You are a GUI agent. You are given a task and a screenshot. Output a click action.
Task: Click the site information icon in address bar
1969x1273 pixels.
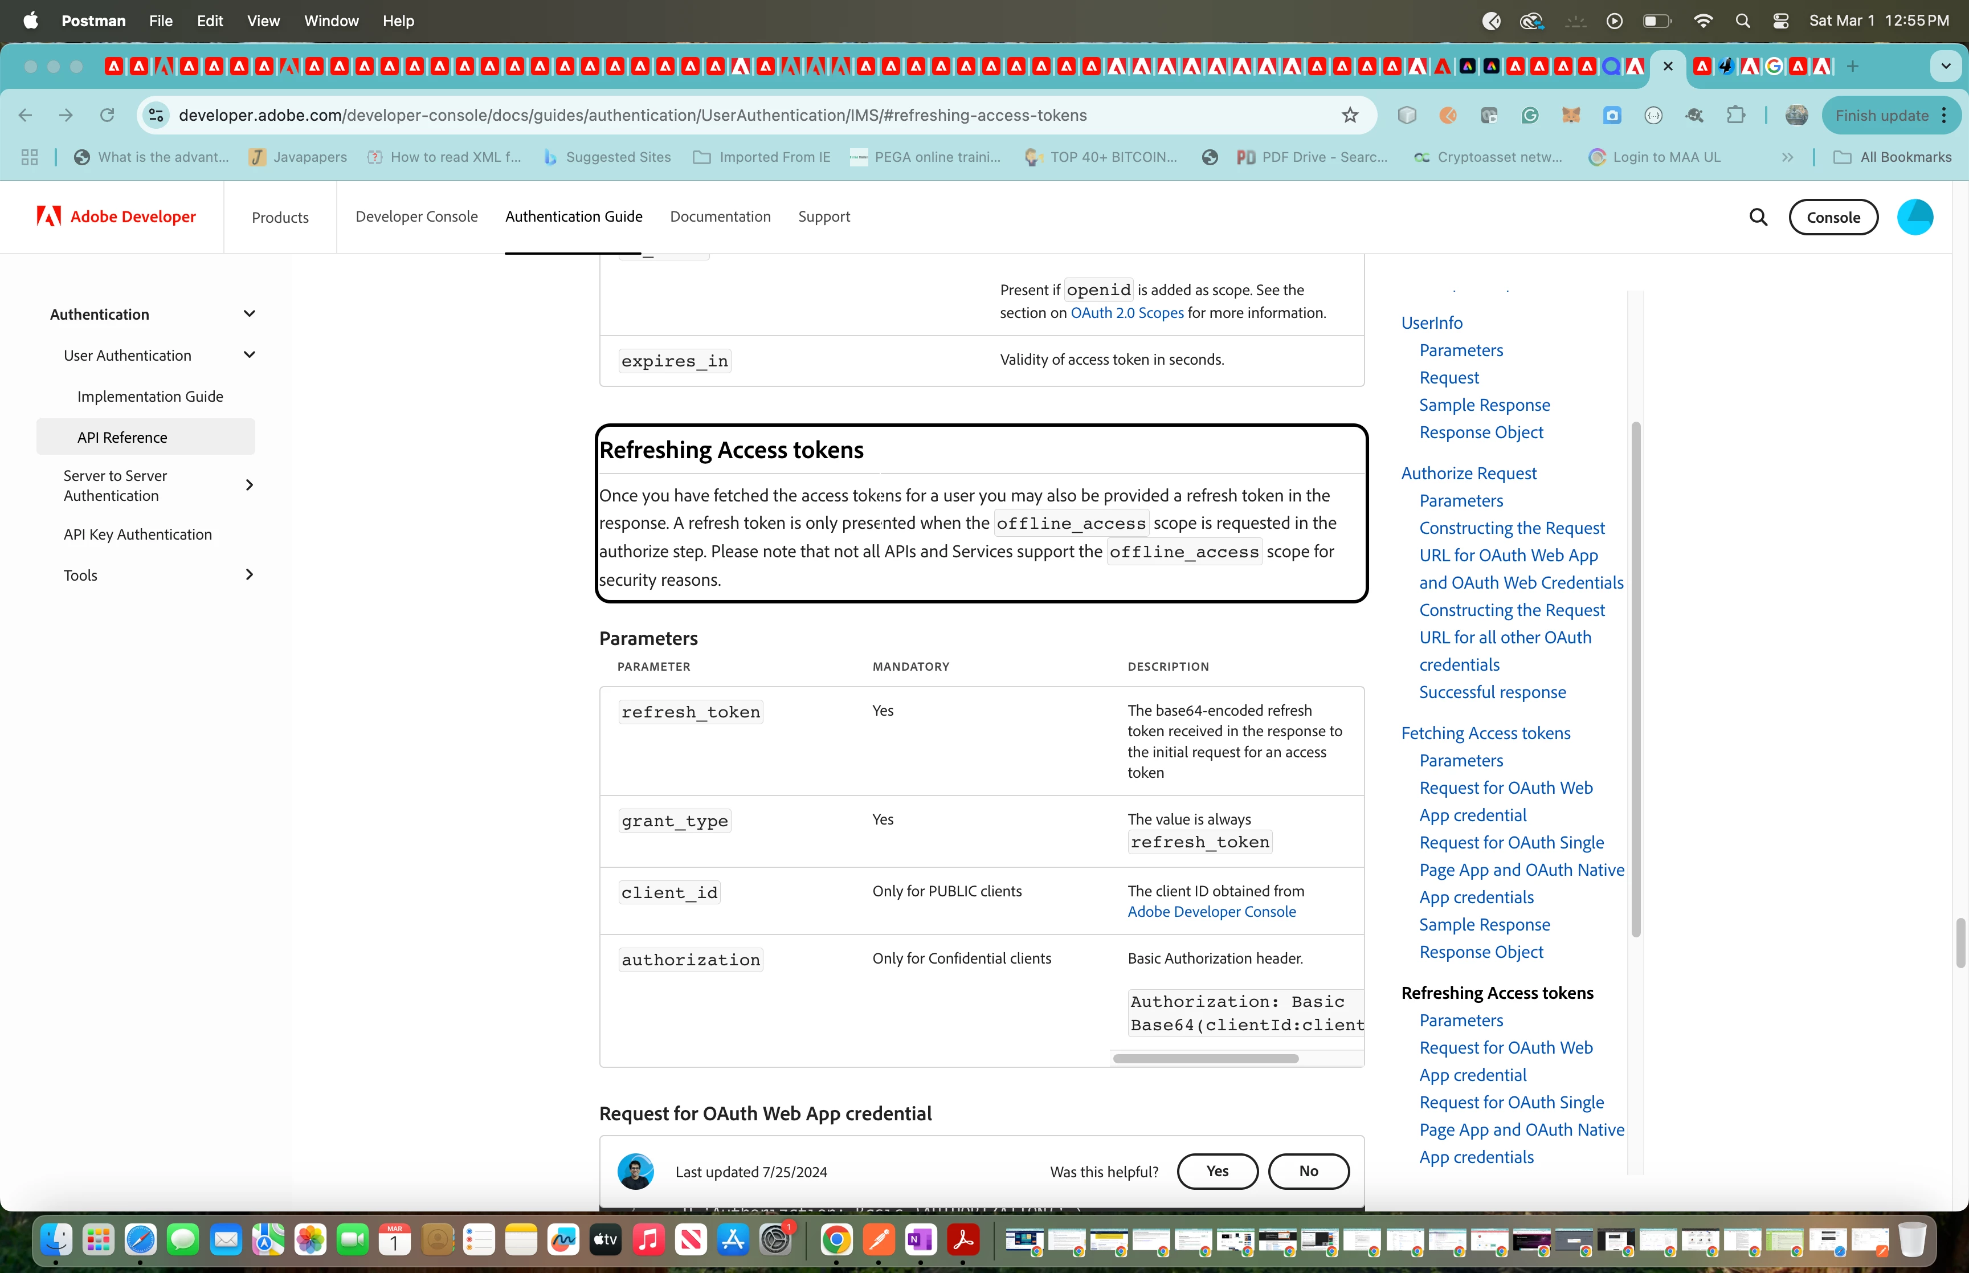[156, 115]
